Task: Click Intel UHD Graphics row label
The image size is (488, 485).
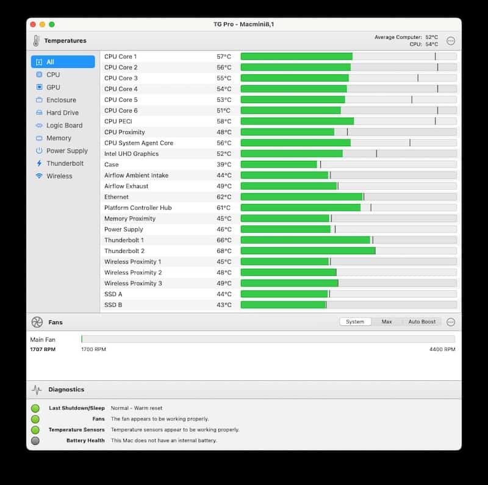Action: (131, 154)
